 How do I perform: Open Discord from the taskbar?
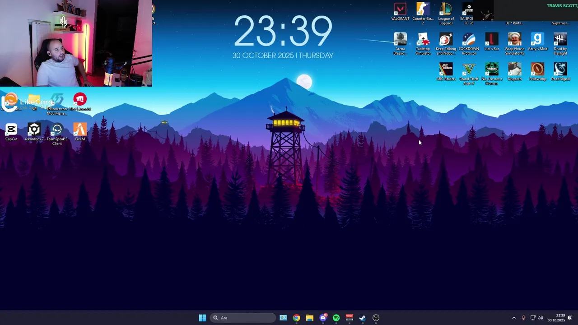click(x=323, y=318)
